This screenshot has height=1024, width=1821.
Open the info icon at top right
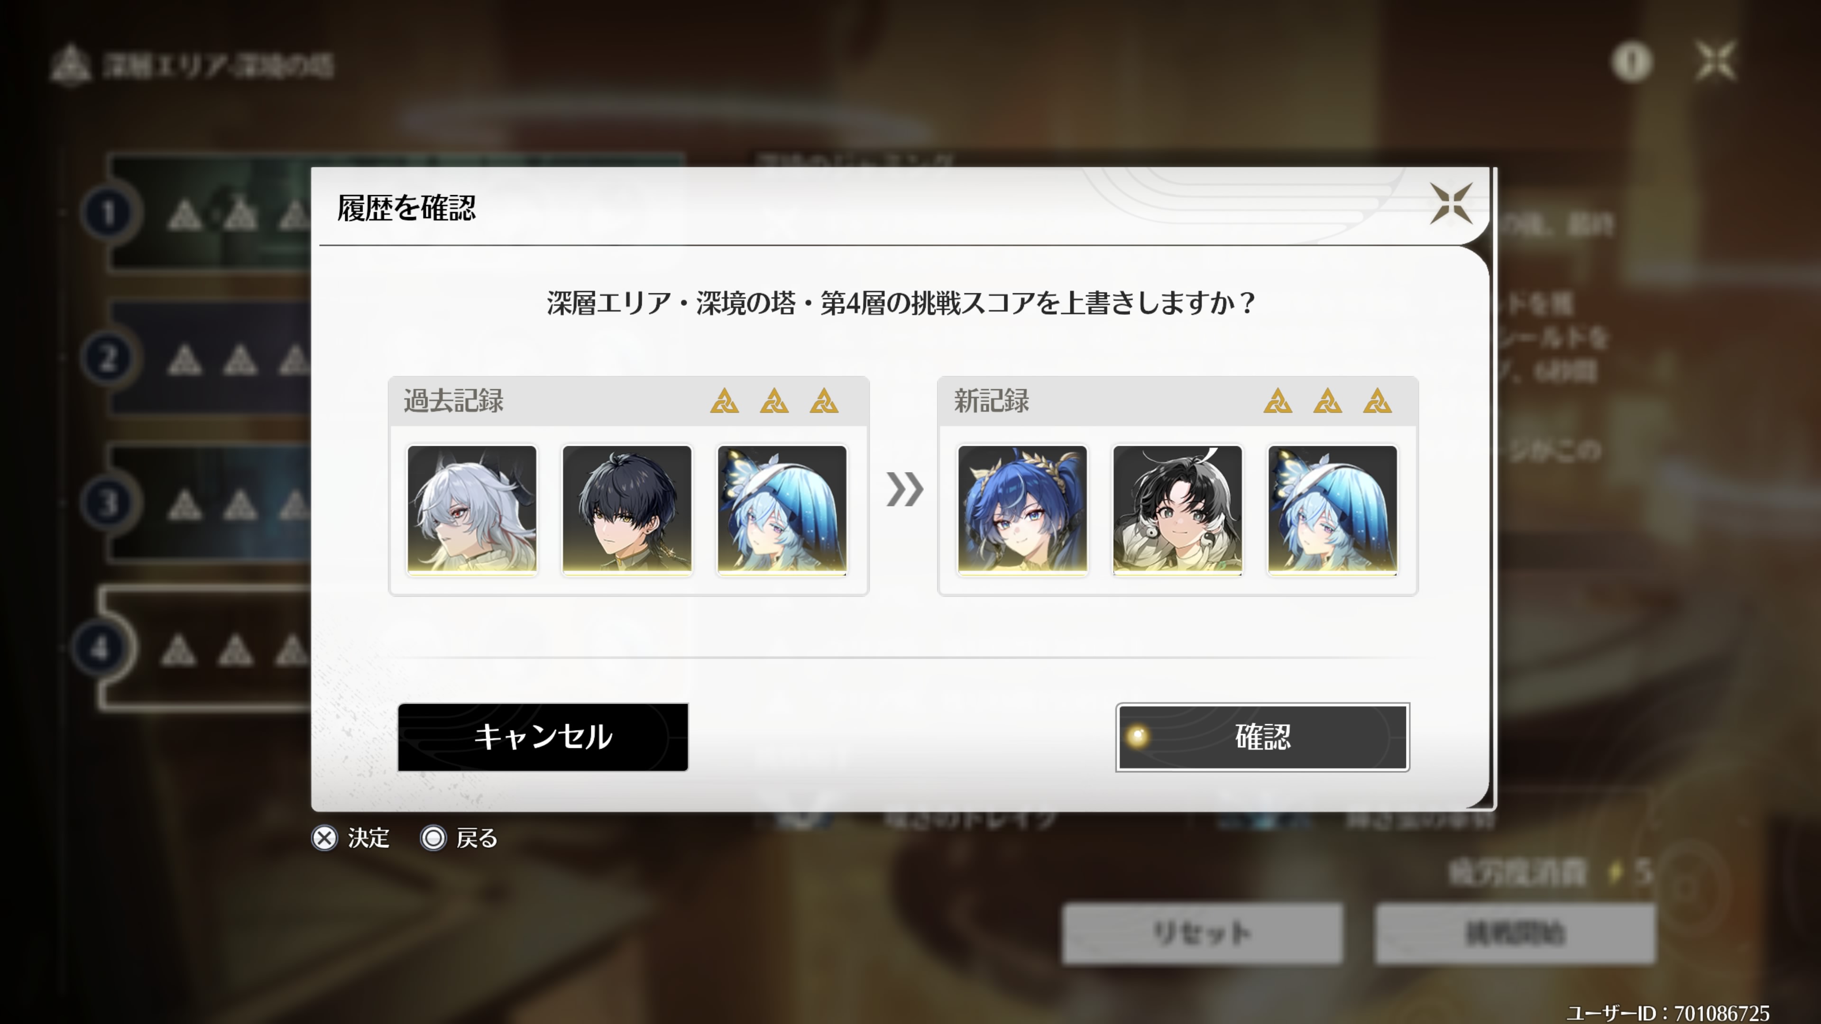1631,62
